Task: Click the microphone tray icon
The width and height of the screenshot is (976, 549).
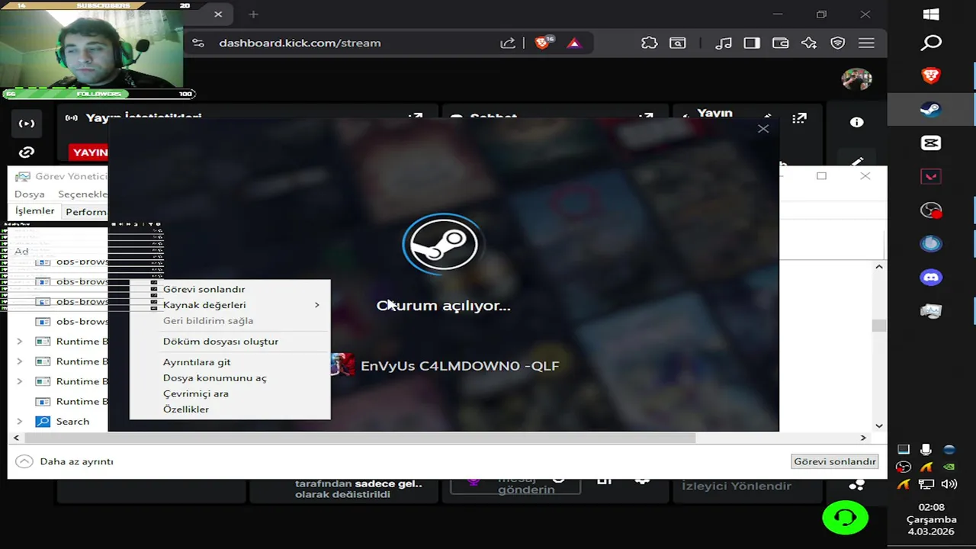Action: [x=926, y=450]
